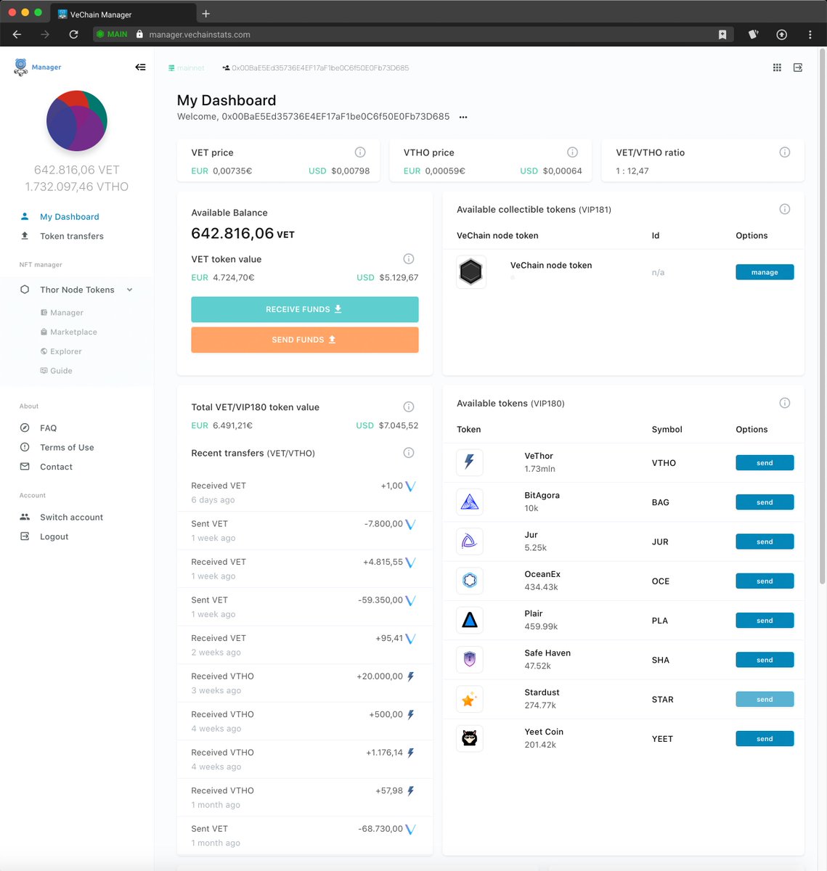Send Yeet Coin YEET tokens
The height and width of the screenshot is (871, 827).
[765, 739]
